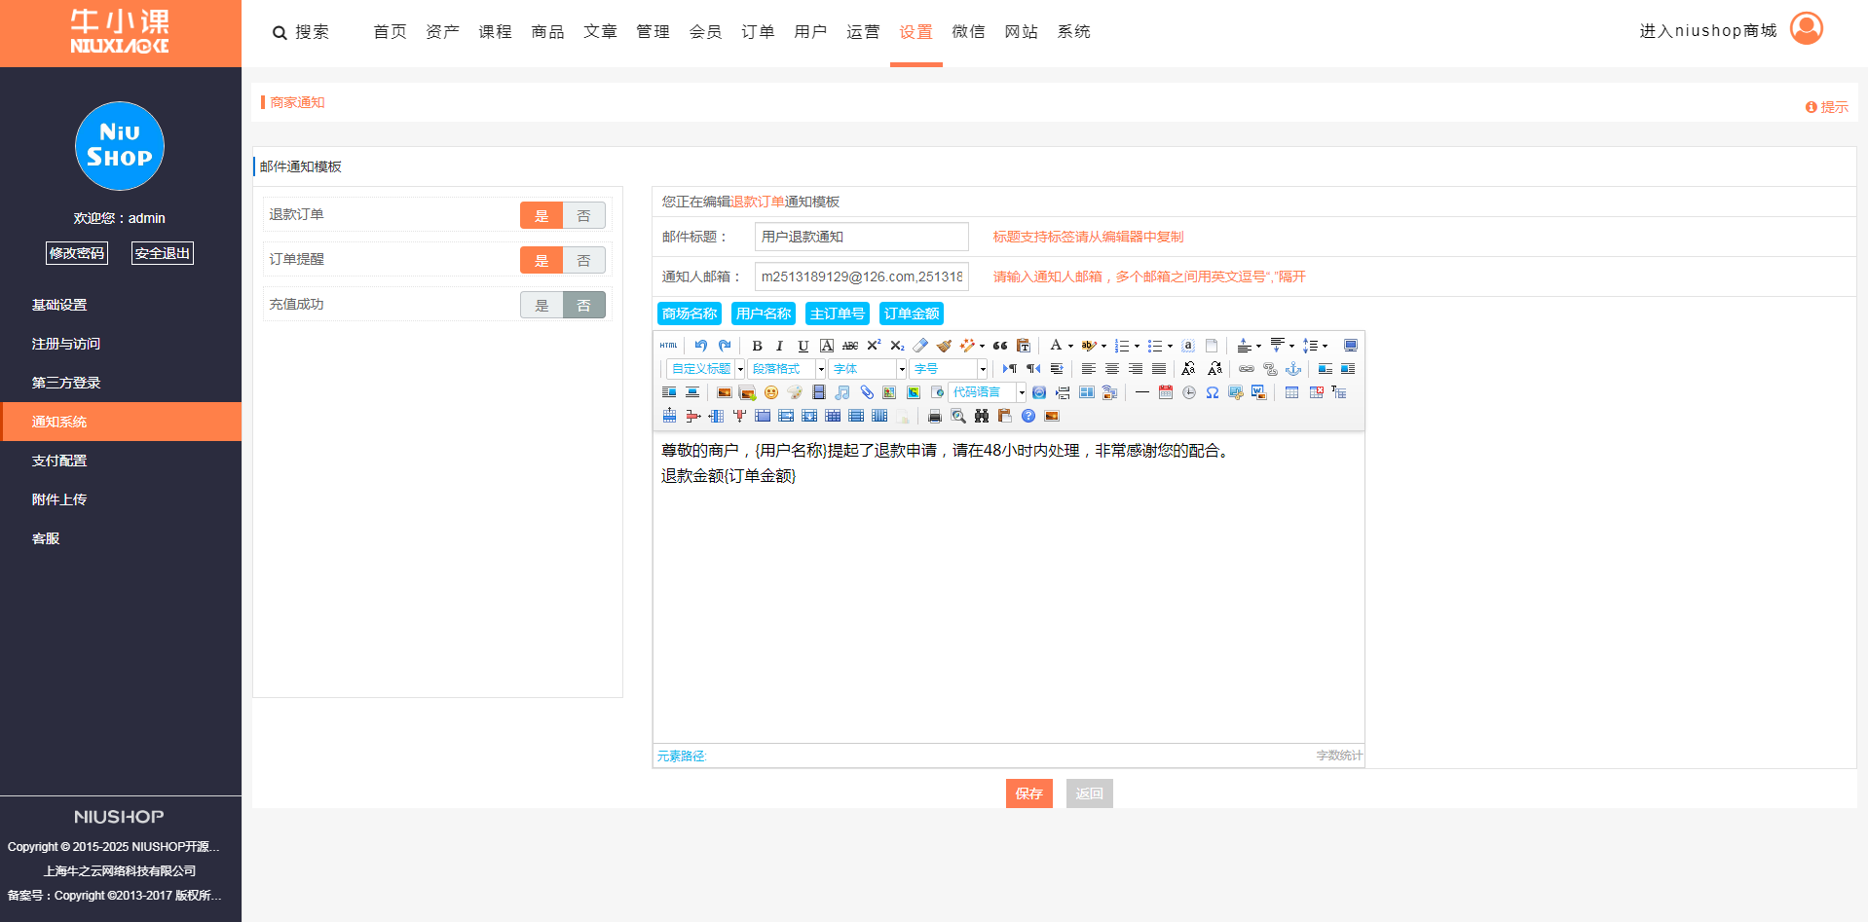Select 支付配置 in the sidebar
This screenshot has height=922, width=1868.
(x=59, y=461)
